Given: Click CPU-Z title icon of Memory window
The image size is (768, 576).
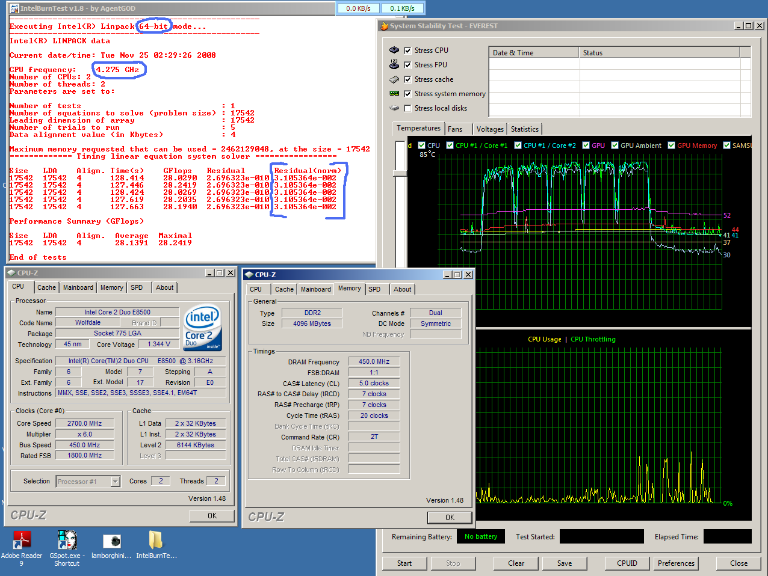Looking at the screenshot, I should pos(249,275).
